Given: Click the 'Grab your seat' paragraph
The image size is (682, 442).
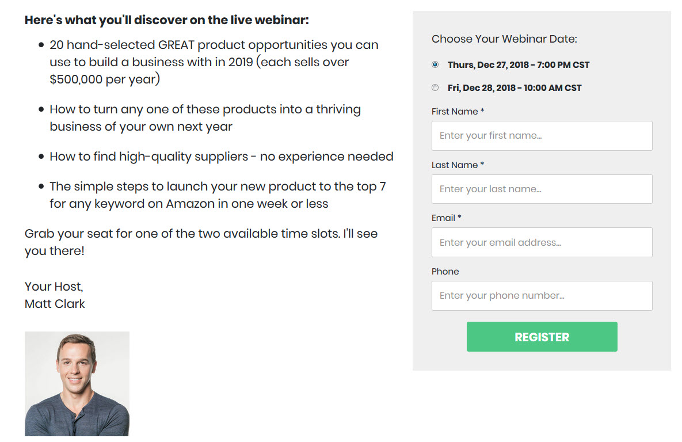Looking at the screenshot, I should coord(201,242).
